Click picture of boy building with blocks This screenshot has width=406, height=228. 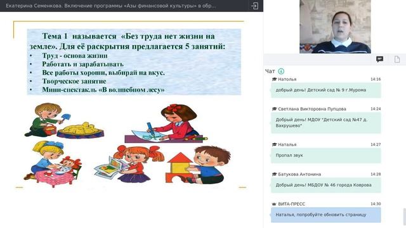pos(198,165)
